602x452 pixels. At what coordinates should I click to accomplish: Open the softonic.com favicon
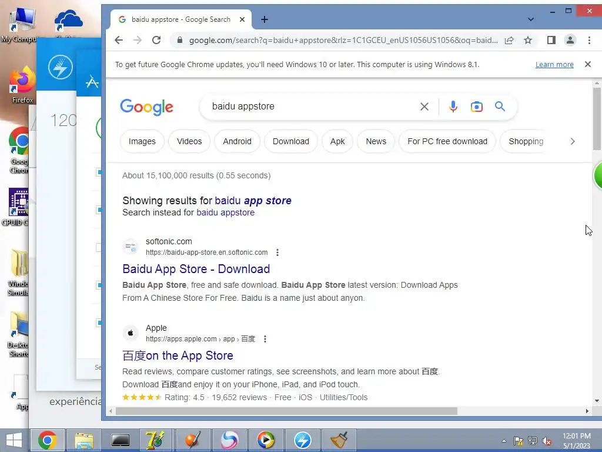pyautogui.click(x=131, y=247)
